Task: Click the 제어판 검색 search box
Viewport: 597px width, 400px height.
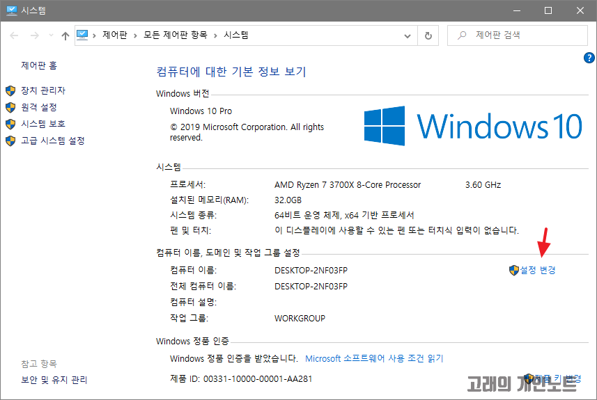Action: 518,35
